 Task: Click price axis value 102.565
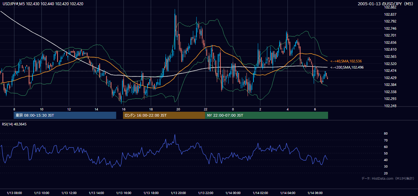click(391, 57)
